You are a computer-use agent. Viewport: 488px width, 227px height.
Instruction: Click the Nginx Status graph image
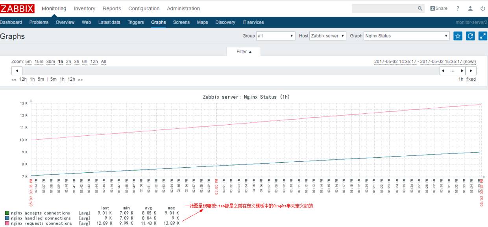(x=244, y=159)
